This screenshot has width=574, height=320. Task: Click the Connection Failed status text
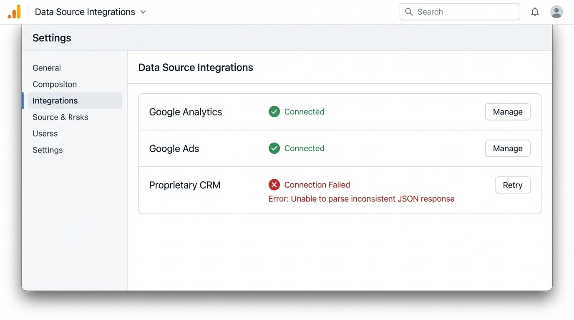[x=317, y=185]
